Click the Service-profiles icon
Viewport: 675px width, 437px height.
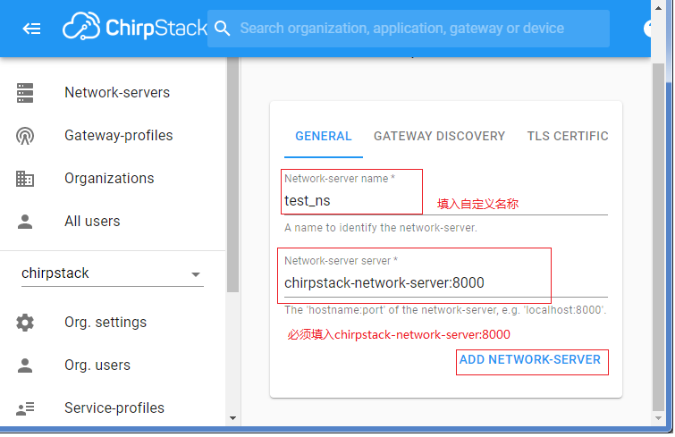tap(25, 408)
